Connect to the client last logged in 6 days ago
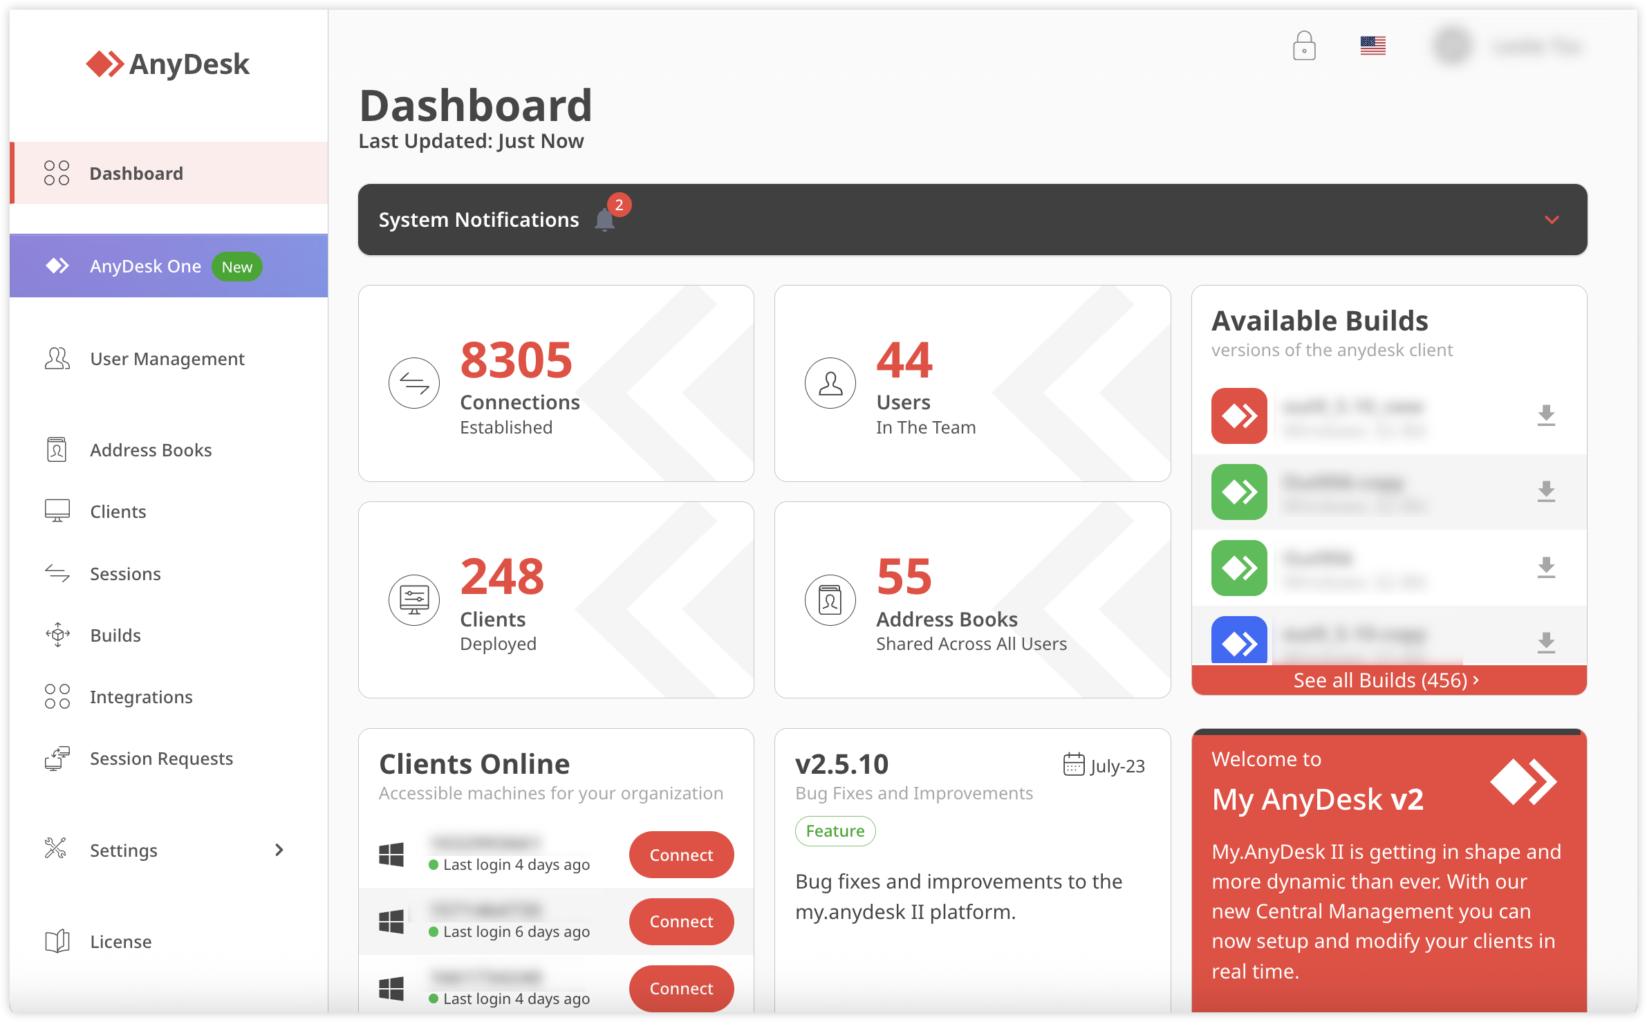Viewport: 1647px width, 1022px height. click(680, 921)
